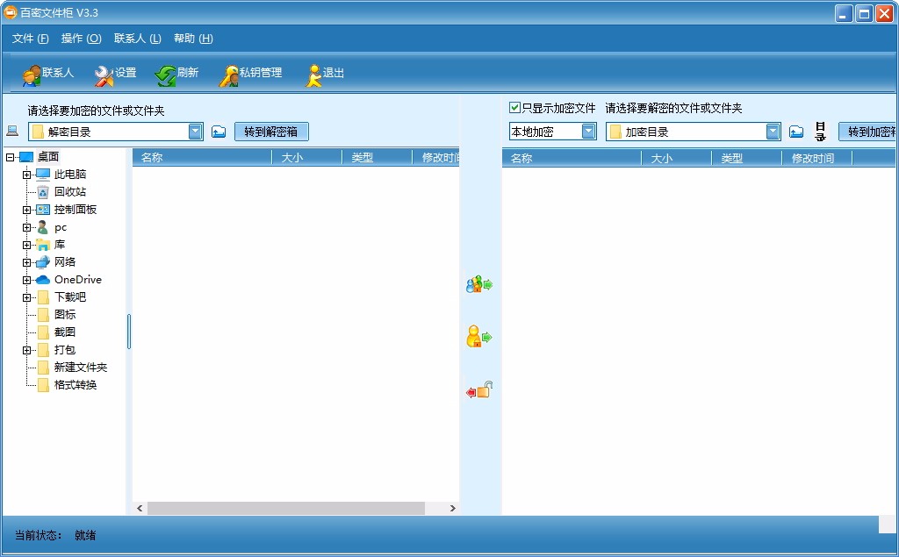Image resolution: width=899 pixels, height=557 pixels.
Task: Sort left list by 修改时间 column
Action: tap(436, 158)
